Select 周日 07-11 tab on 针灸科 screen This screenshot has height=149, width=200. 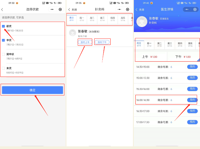click(x=72, y=19)
